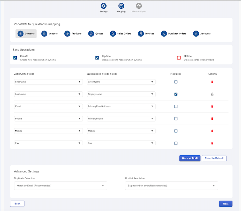Proceed with the Next button
This screenshot has height=211, width=241.
point(226,204)
